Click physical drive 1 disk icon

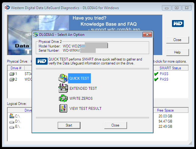pyautogui.click(x=12, y=74)
